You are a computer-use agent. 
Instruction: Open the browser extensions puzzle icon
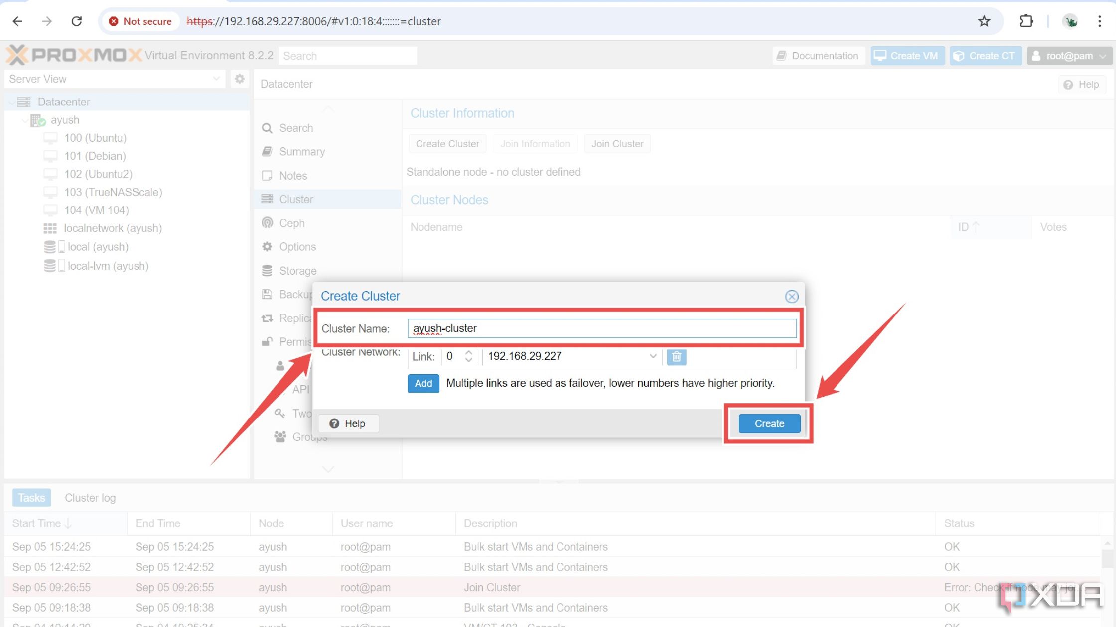click(1026, 21)
